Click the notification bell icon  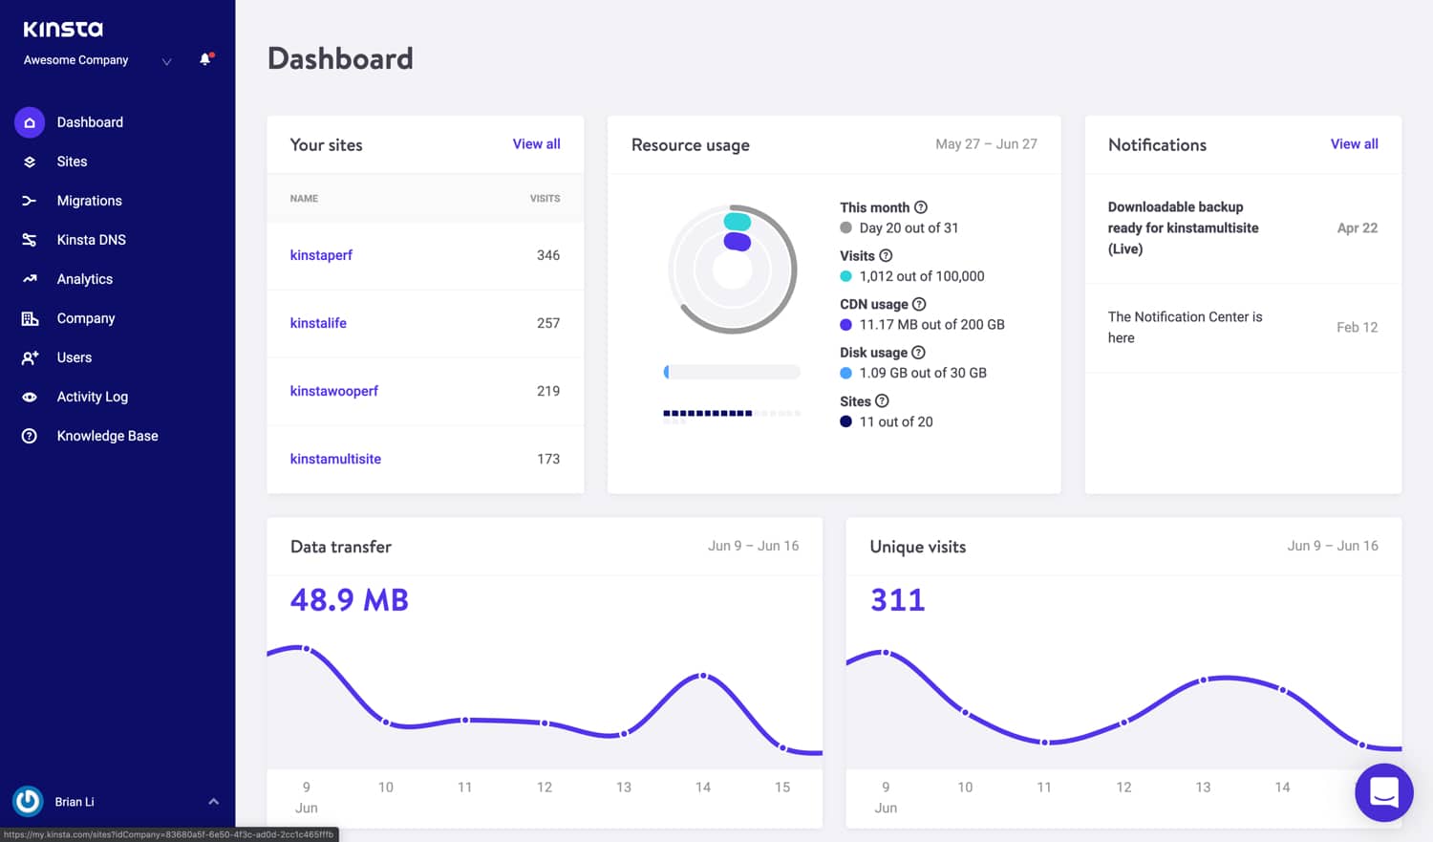(x=204, y=59)
